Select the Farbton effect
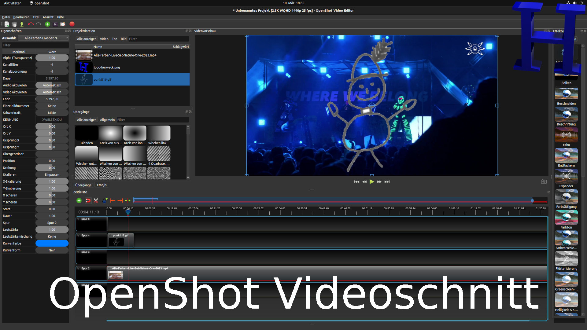Image resolution: width=587 pixels, height=330 pixels. pos(566,220)
